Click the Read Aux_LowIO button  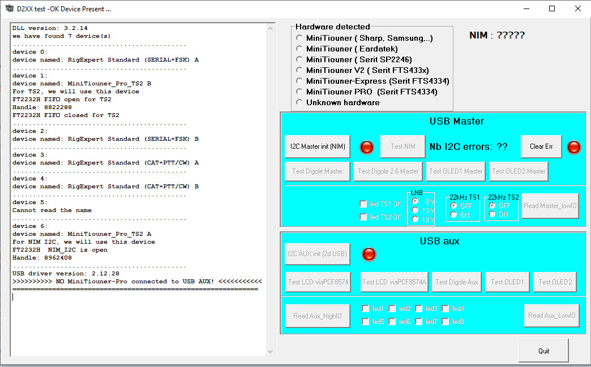tap(551, 316)
